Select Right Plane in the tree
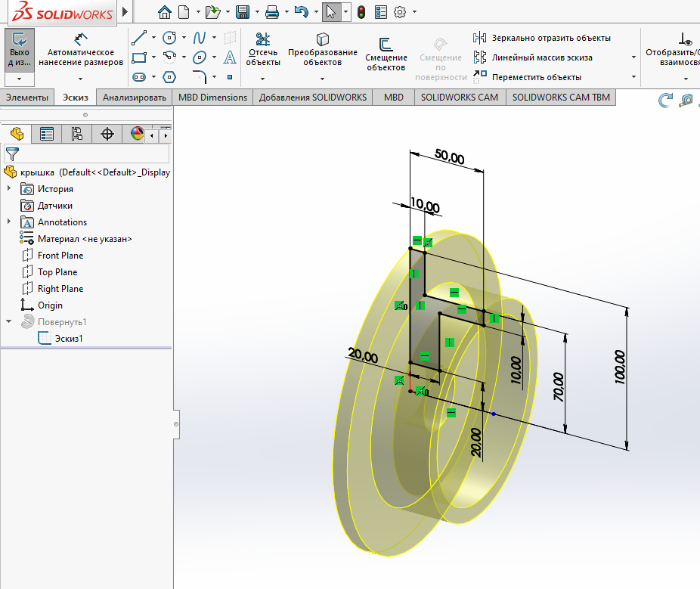Image resolution: width=700 pixels, height=589 pixels. click(x=60, y=289)
